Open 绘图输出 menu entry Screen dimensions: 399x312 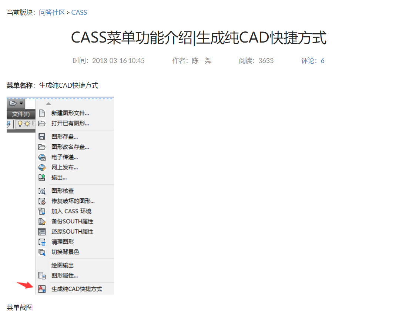click(63, 265)
